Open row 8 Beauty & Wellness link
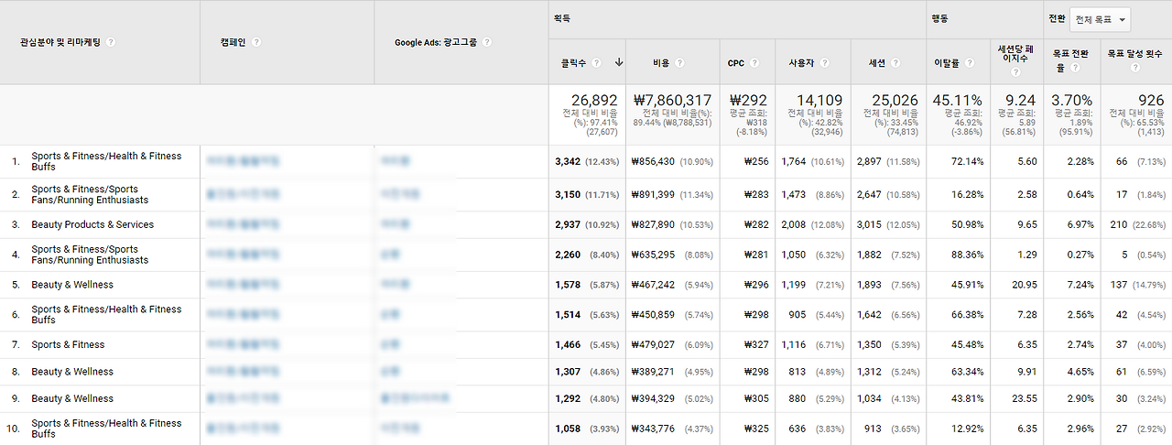Image resolution: width=1172 pixels, height=445 pixels. (72, 372)
